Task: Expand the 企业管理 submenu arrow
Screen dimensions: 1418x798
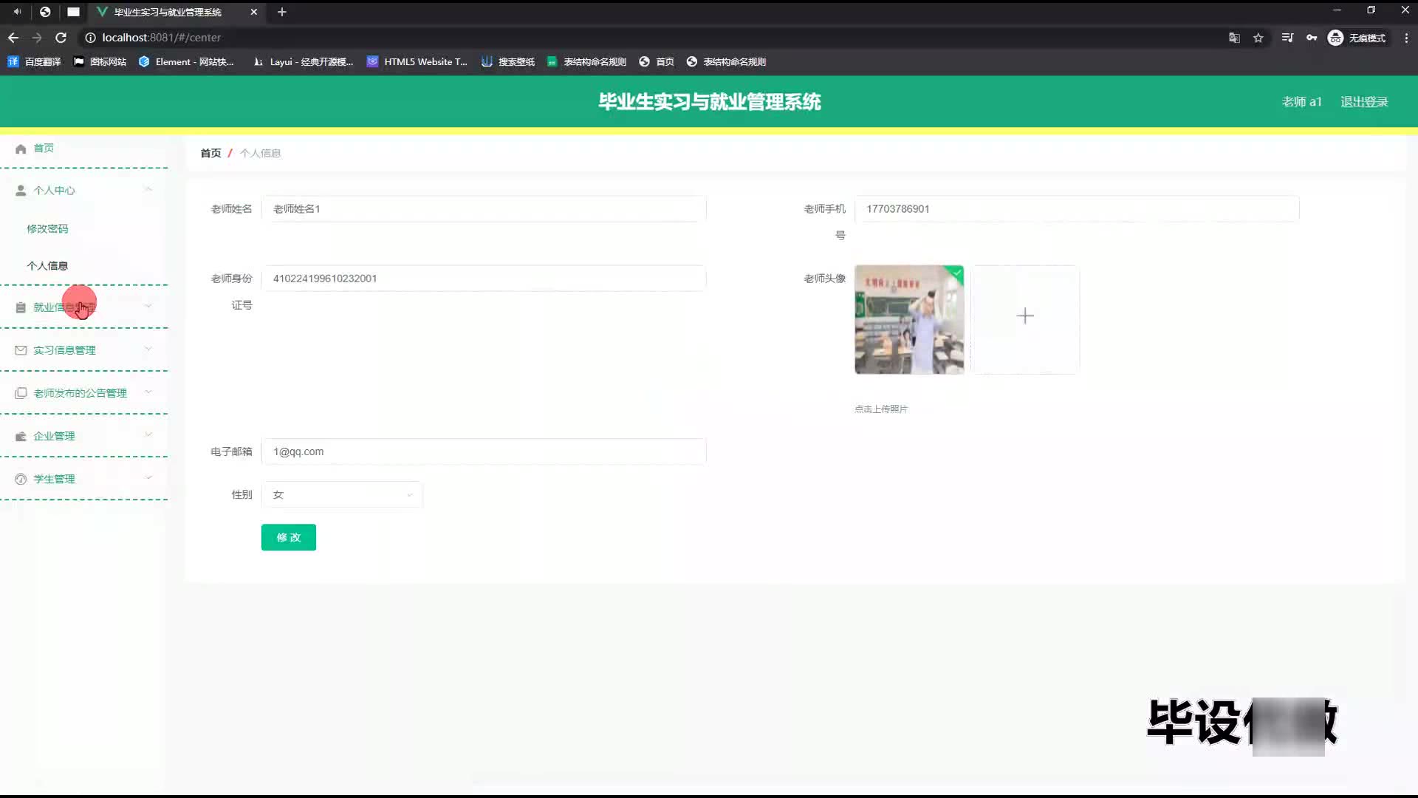Action: 148,435
